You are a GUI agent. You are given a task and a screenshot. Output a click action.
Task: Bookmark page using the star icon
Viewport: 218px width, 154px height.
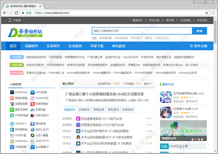point(203,12)
